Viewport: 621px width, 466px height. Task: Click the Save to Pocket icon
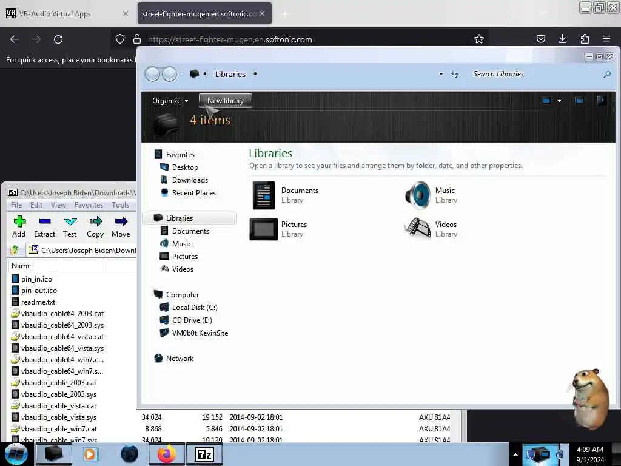point(540,39)
